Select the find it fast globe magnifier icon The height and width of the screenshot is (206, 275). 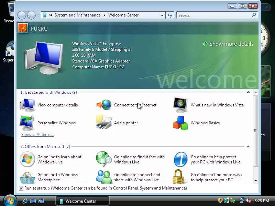(x=104, y=159)
